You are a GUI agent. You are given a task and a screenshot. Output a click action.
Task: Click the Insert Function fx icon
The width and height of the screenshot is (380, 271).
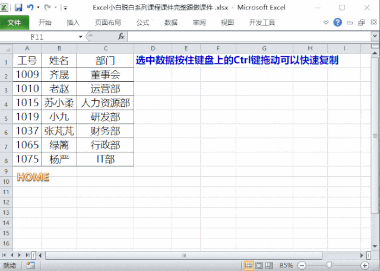(121, 37)
